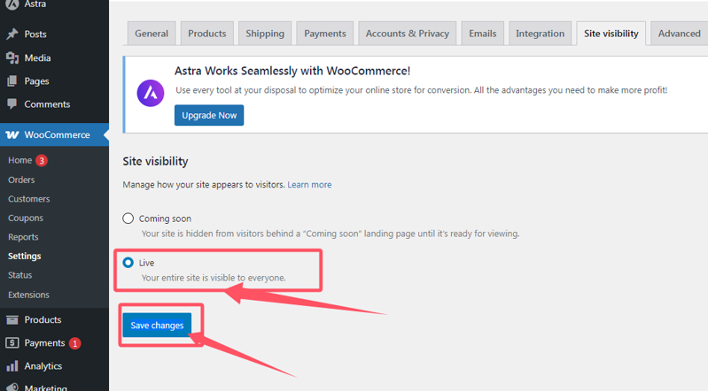Select the Live radio option

coord(128,263)
